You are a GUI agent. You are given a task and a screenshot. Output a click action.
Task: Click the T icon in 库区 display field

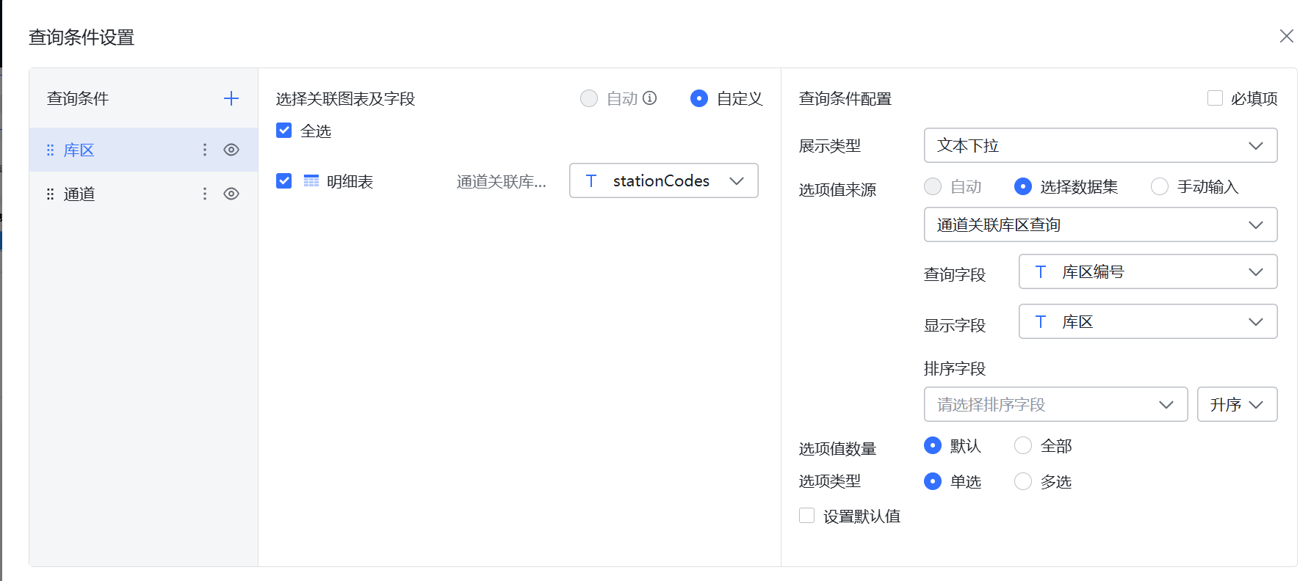coord(1041,322)
